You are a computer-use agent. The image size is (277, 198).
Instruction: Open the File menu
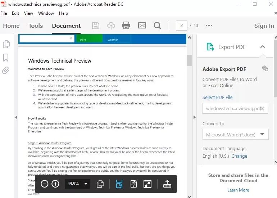click(4, 13)
